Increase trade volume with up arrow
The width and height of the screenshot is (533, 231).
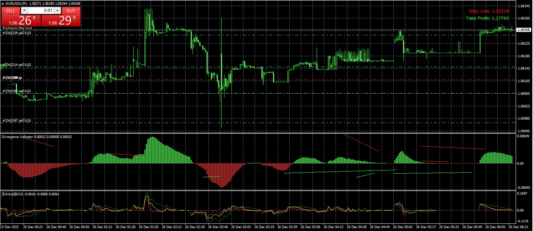[x=58, y=10]
